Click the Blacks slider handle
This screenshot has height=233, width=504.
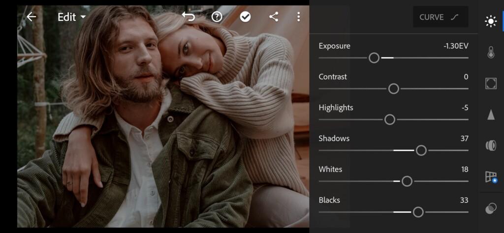pyautogui.click(x=418, y=212)
